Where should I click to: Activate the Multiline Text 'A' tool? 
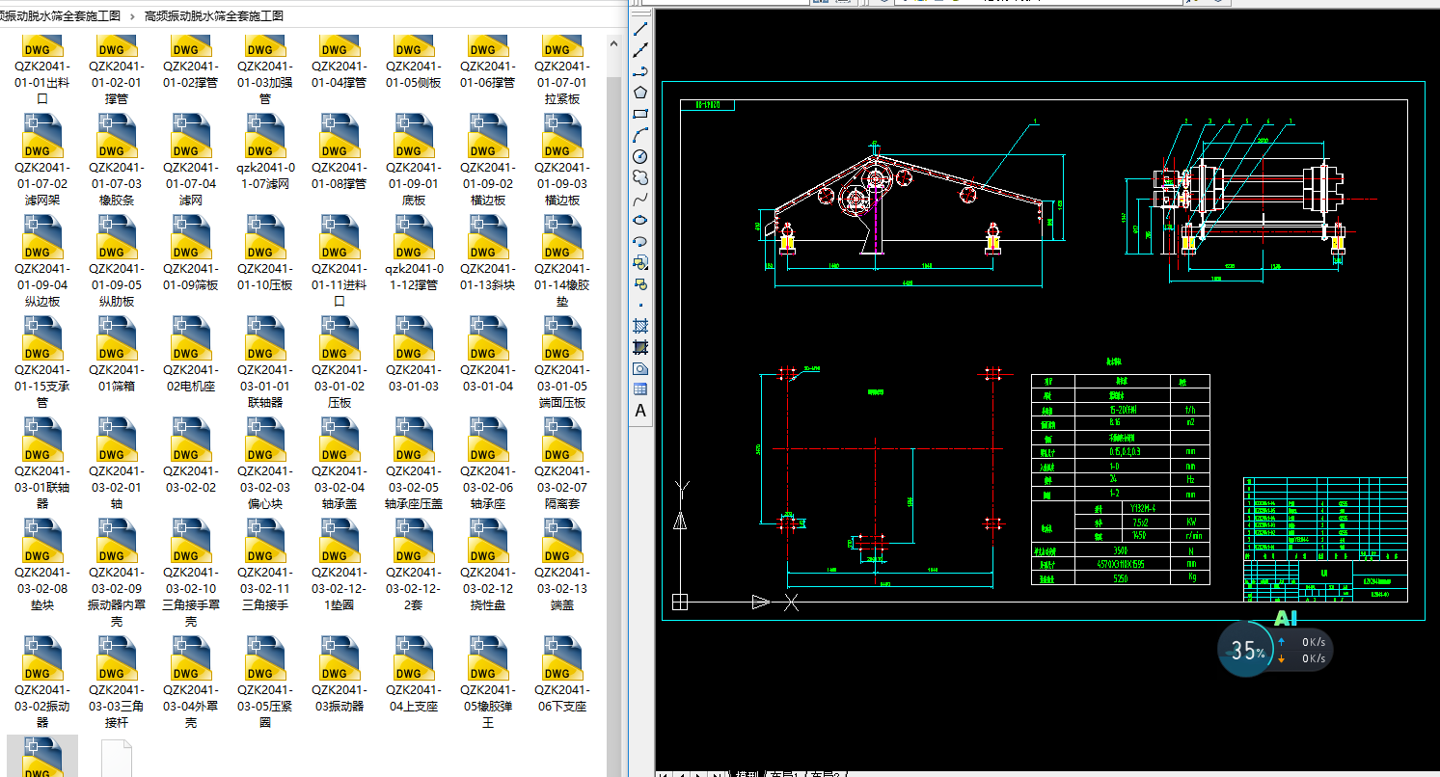click(639, 412)
